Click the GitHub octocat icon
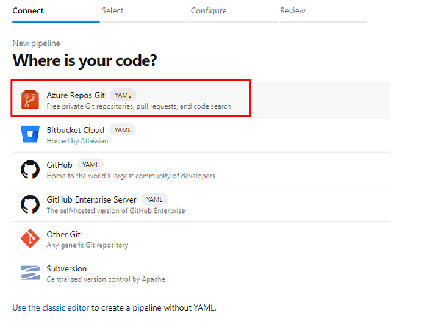Viewport: 427px width, 327px height. pyautogui.click(x=30, y=169)
